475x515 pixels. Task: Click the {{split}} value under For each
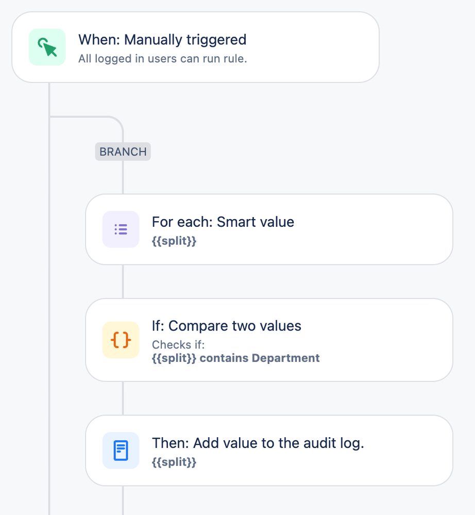pyautogui.click(x=174, y=241)
